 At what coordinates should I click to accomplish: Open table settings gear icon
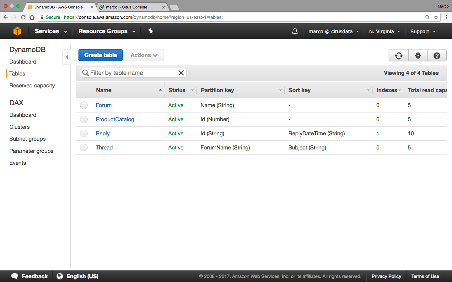point(418,55)
